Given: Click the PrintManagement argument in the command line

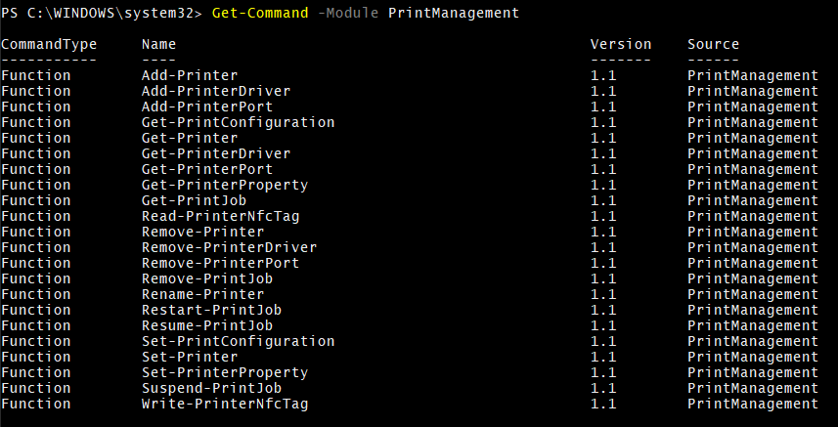Looking at the screenshot, I should [454, 13].
